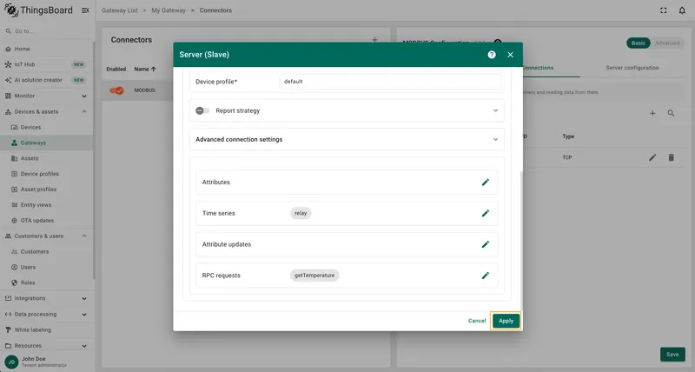
Task: Enable the Report strategy toggle
Action: (x=202, y=110)
